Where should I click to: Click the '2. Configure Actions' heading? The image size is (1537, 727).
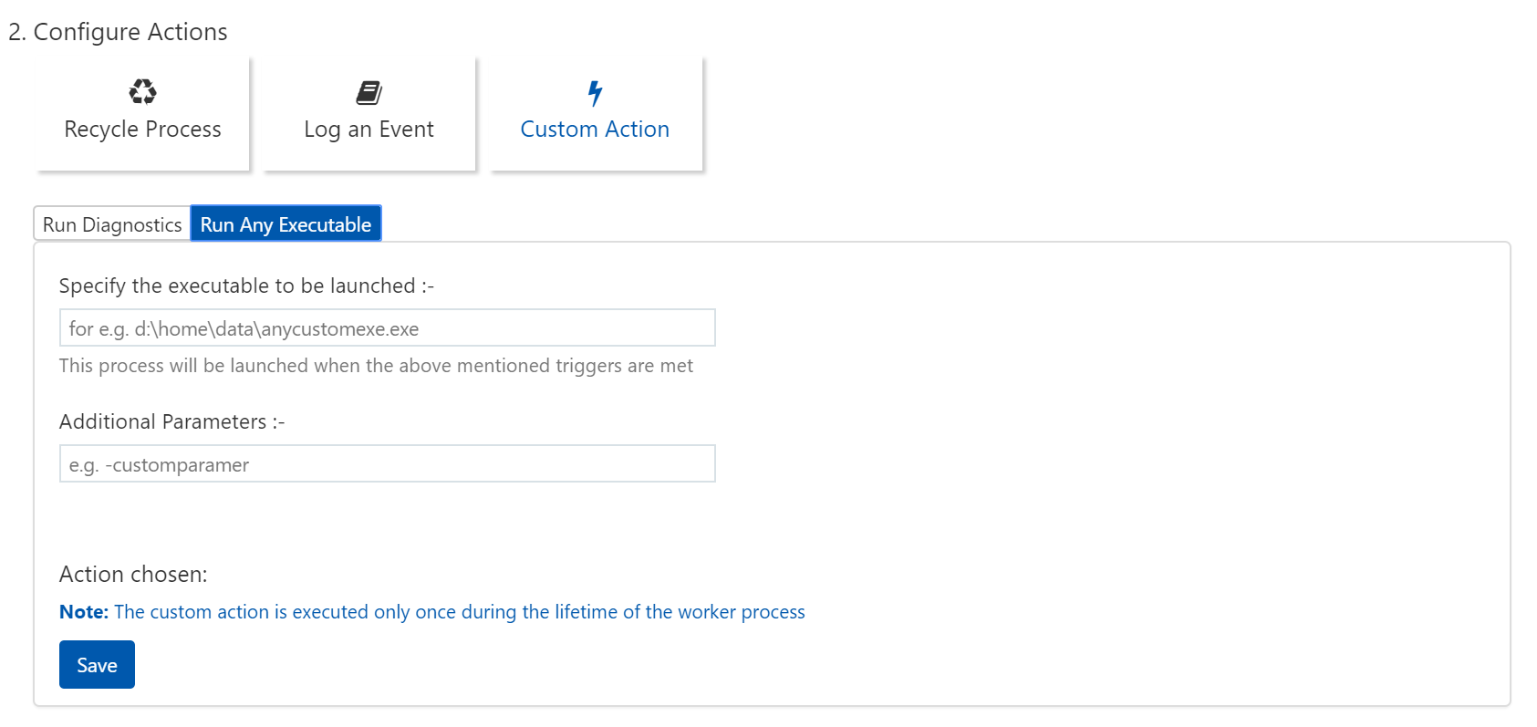pyautogui.click(x=118, y=32)
